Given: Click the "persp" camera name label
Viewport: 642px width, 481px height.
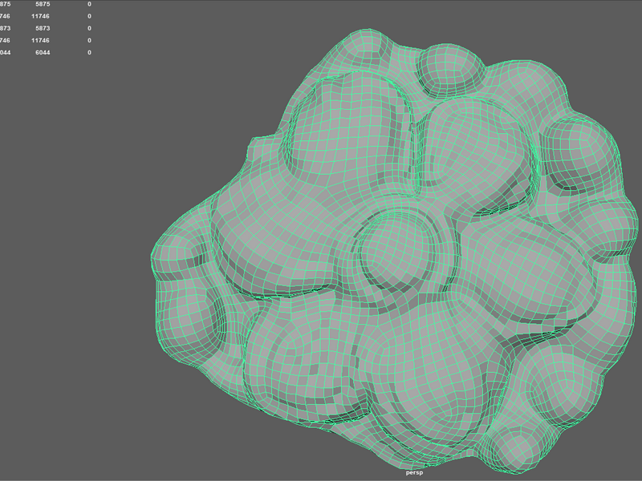Looking at the screenshot, I should (414, 473).
